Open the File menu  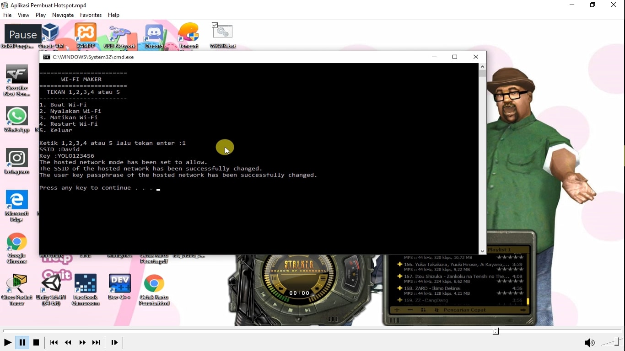tap(7, 15)
